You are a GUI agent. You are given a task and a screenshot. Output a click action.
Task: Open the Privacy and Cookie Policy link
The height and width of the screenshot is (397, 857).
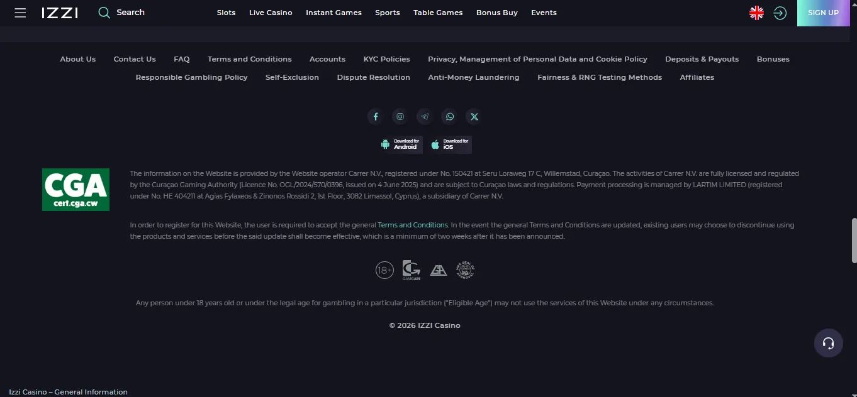point(537,59)
